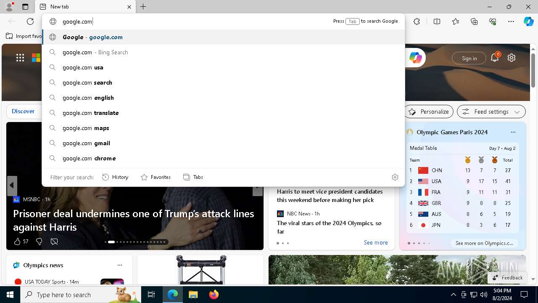Like the Prisoner deal story
538x303 pixels.
coord(17,242)
